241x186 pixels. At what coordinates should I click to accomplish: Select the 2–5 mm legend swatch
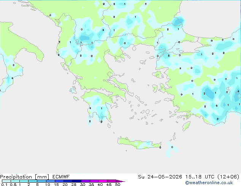pyautogui.click(x=33, y=181)
